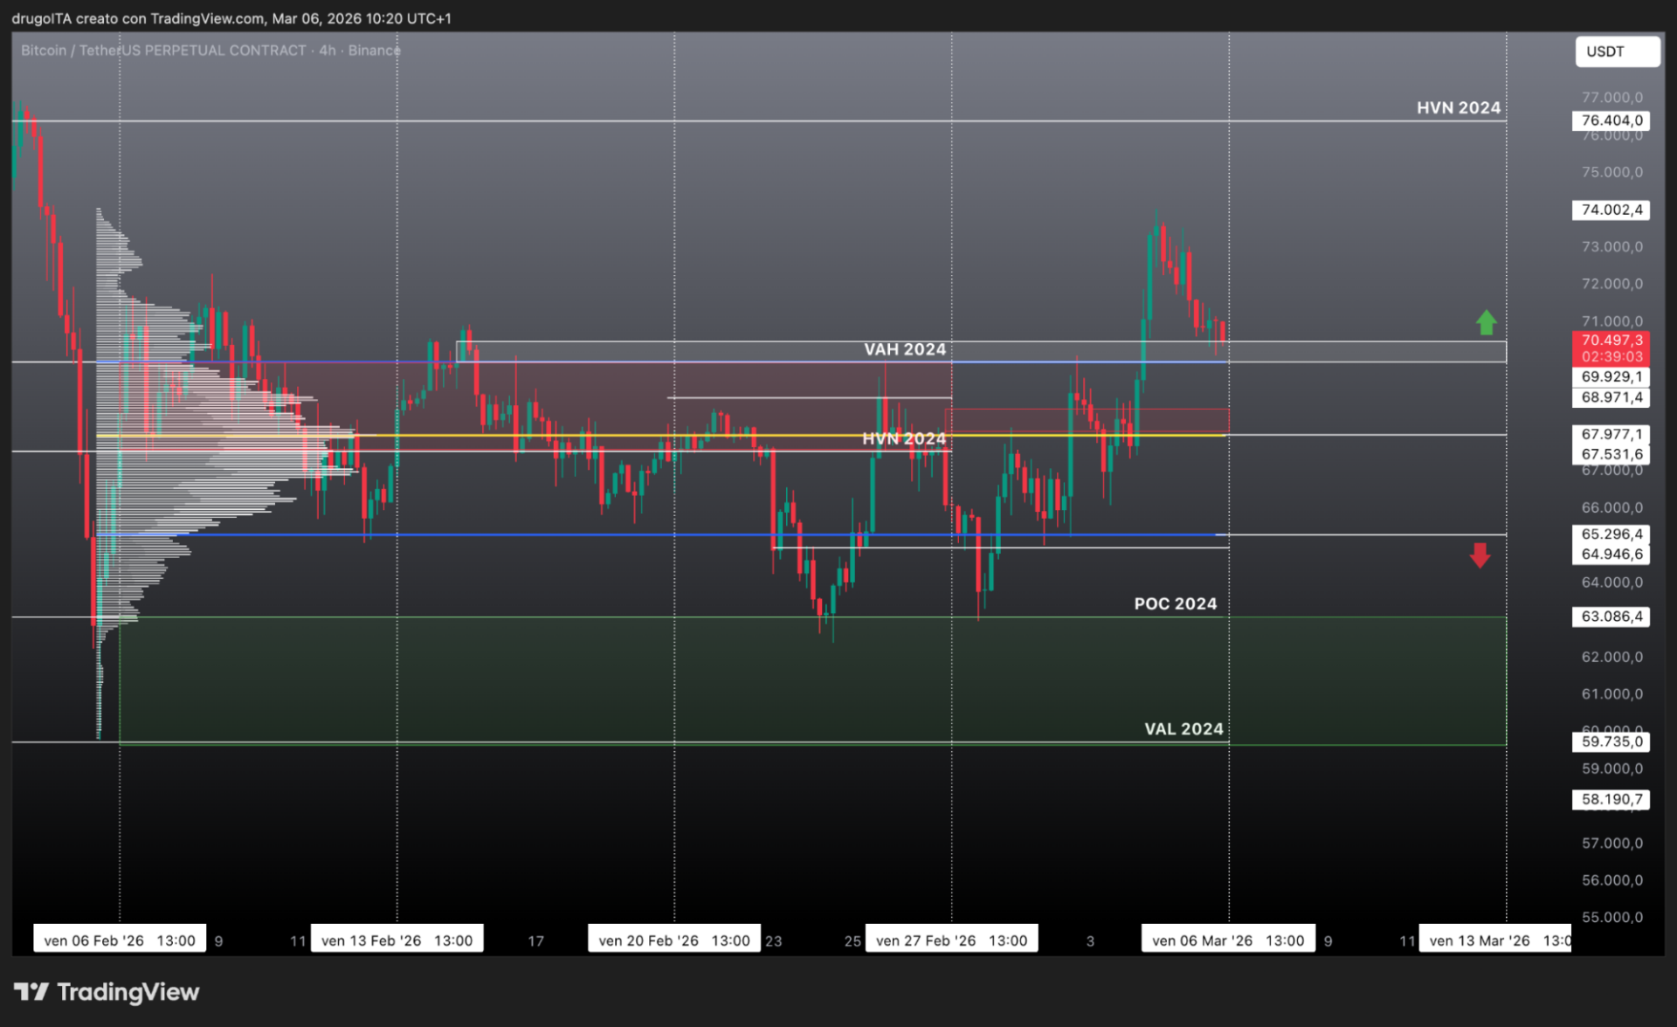The width and height of the screenshot is (1677, 1027).
Task: Select the VAL 2024 label
Action: (1184, 728)
